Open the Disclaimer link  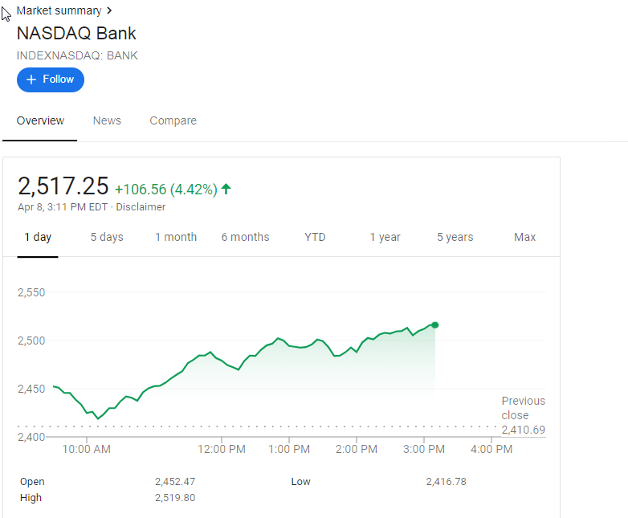(x=141, y=207)
